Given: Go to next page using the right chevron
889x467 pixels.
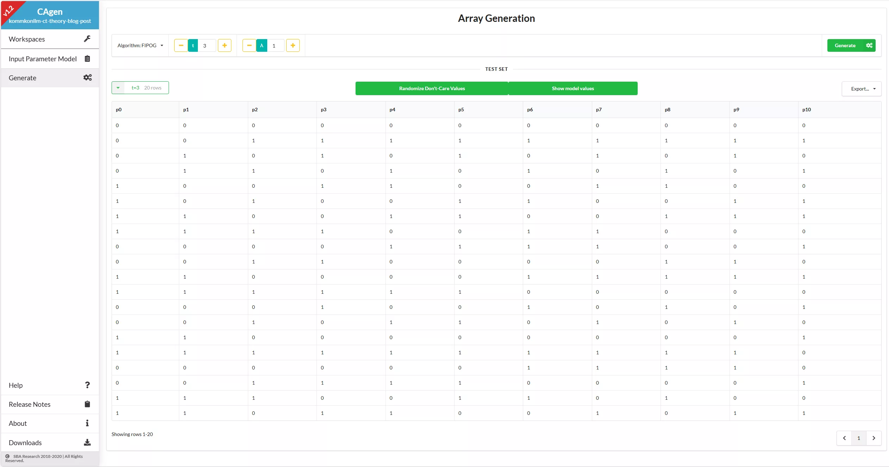Looking at the screenshot, I should 874,438.
